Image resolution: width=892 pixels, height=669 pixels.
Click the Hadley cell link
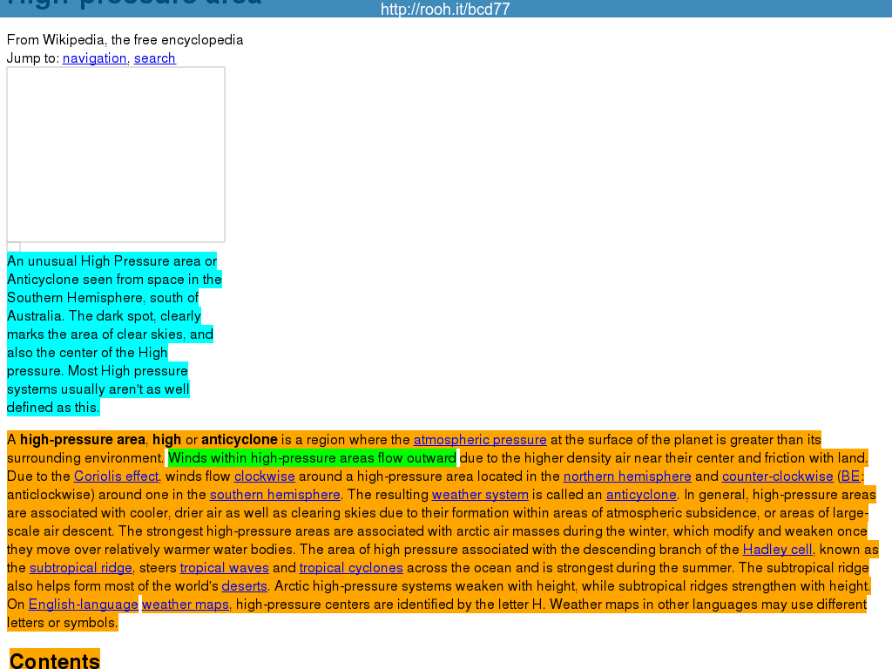tap(777, 550)
